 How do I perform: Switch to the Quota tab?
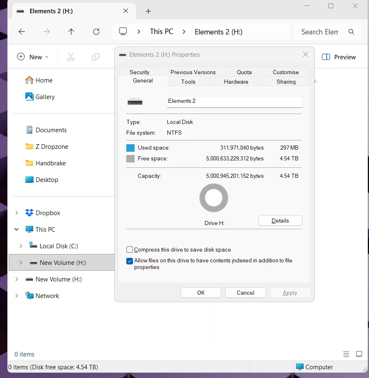click(x=244, y=72)
